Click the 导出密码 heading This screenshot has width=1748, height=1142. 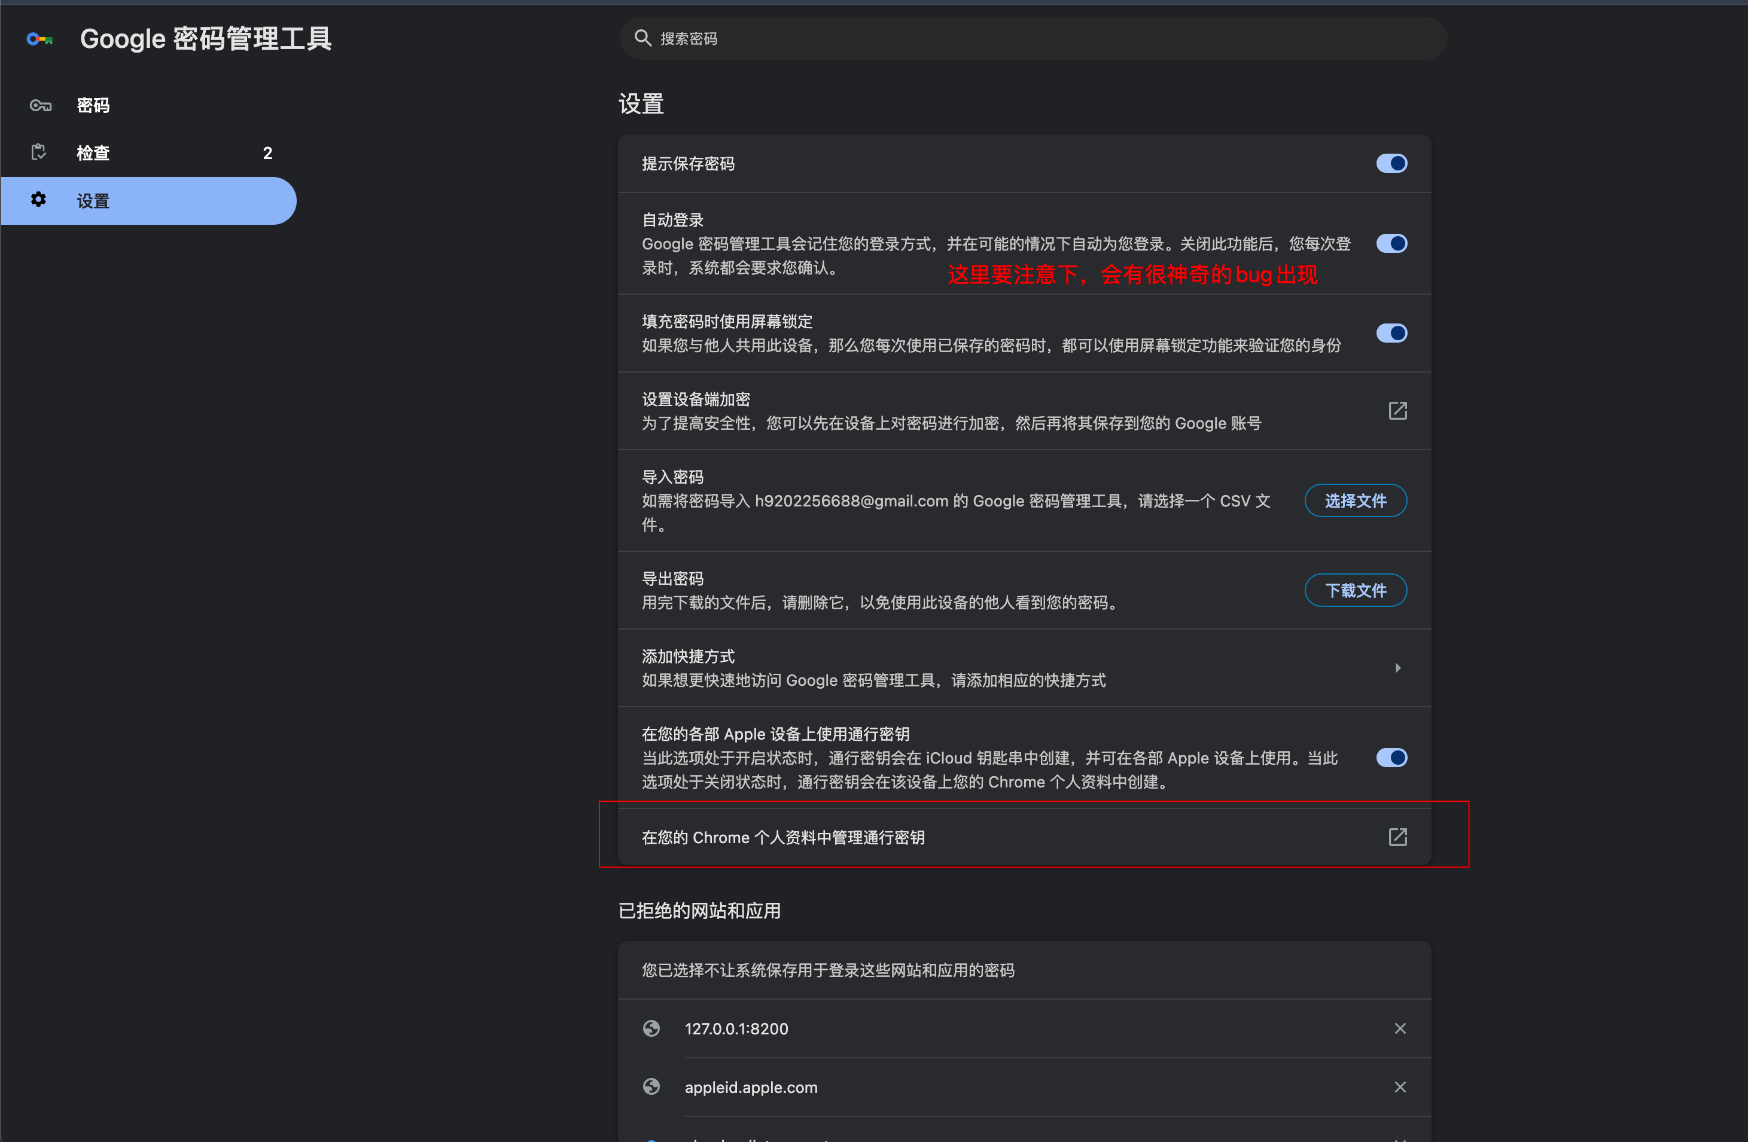point(673,578)
